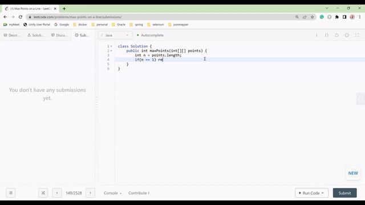Expand the Oracle bookmark folder
Viewport: 365px width, 205px height.
click(119, 24)
